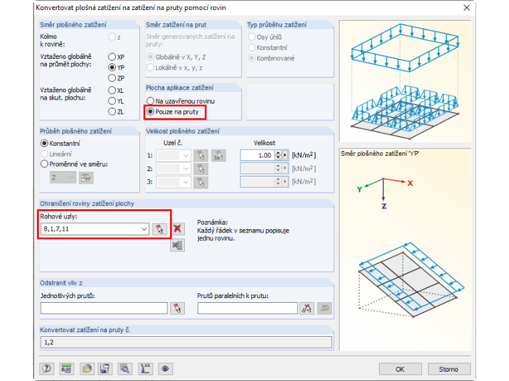Pick corner nodes graphically with cursor icon

pyautogui.click(x=159, y=229)
